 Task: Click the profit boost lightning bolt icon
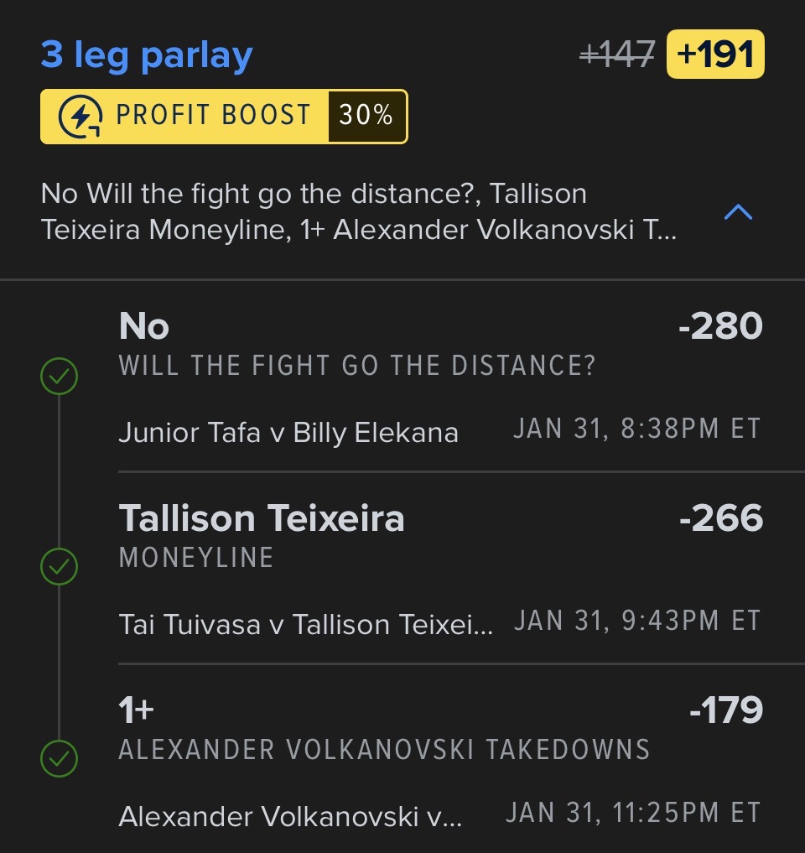pos(81,116)
